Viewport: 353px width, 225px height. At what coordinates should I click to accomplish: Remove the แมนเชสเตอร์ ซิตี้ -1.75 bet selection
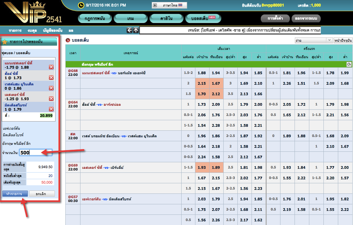(51, 67)
